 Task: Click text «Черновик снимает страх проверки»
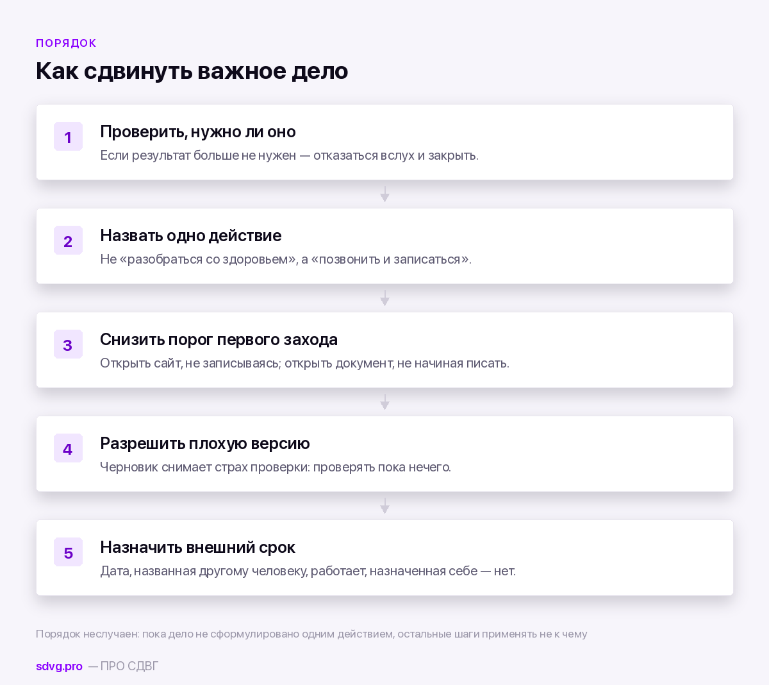(x=204, y=467)
